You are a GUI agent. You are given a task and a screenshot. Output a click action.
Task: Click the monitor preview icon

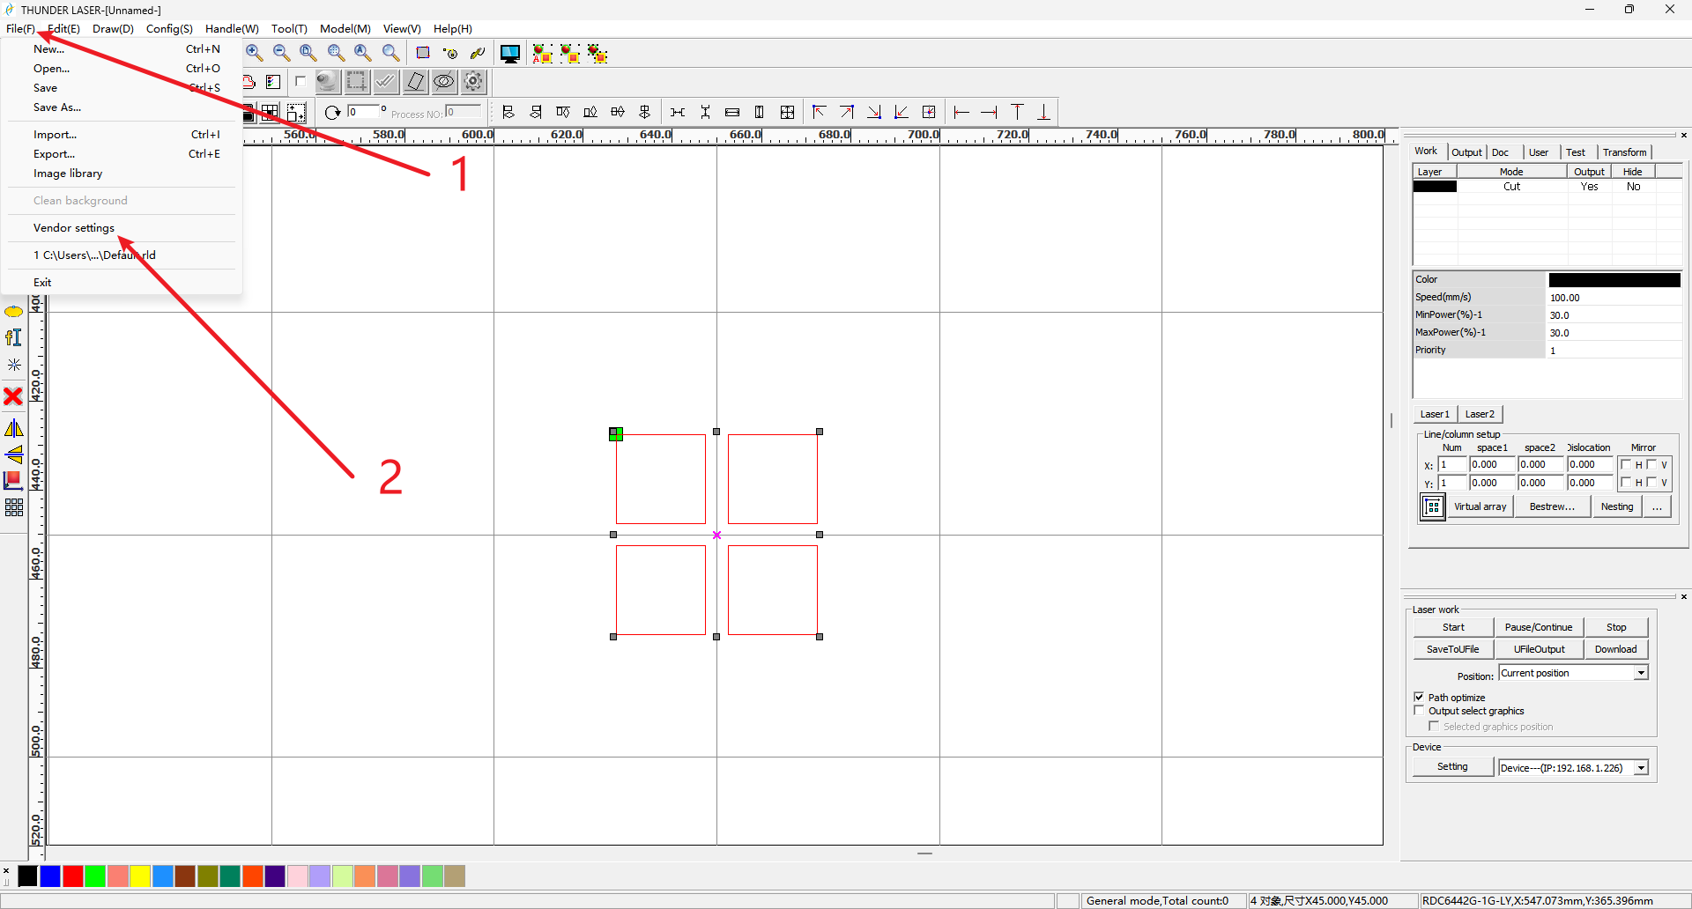pos(509,54)
